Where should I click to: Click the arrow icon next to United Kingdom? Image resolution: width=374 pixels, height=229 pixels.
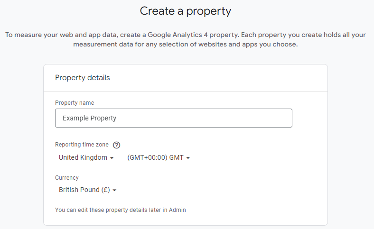(112, 158)
